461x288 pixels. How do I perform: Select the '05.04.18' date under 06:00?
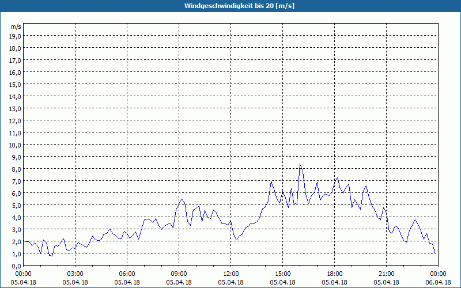pos(127,282)
